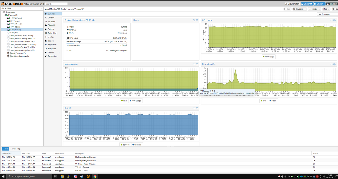Switch to Chrome in the taskbar
Viewport: 338px width, 179px height.
pos(95,176)
